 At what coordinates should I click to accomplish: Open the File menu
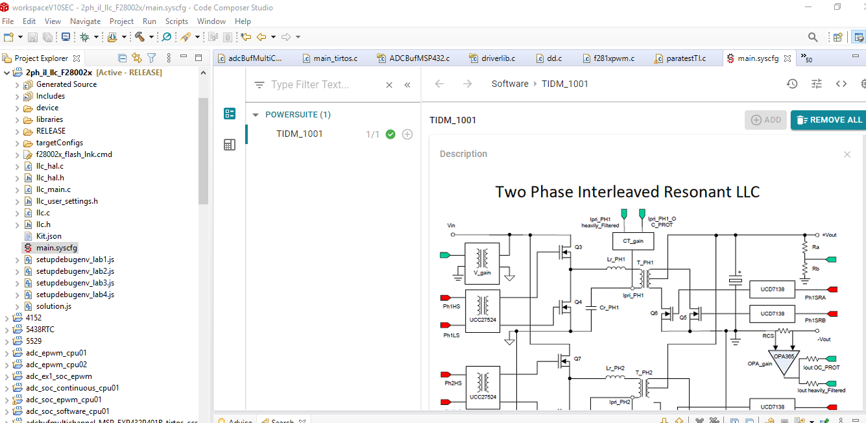[x=8, y=21]
